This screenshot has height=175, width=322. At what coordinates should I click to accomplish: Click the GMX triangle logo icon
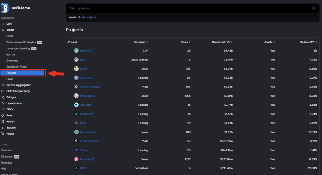coord(76,168)
